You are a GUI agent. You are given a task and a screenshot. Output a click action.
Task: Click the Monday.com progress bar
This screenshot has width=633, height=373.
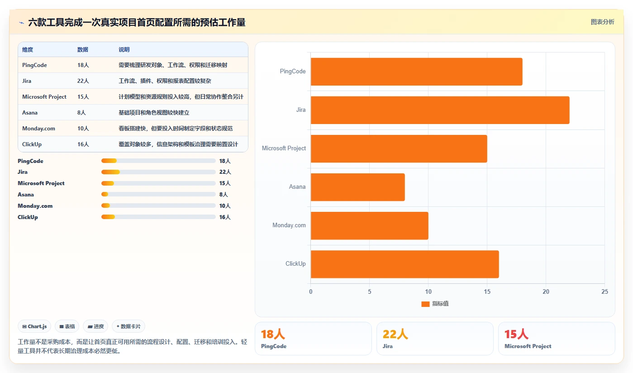(158, 206)
